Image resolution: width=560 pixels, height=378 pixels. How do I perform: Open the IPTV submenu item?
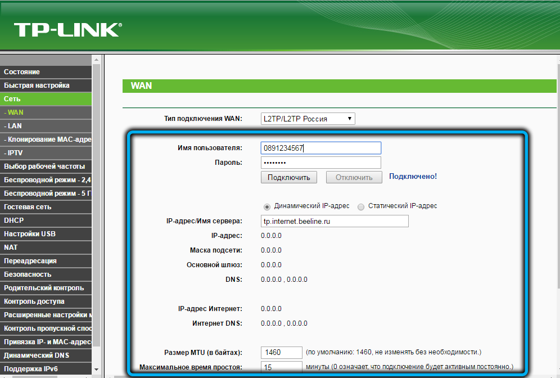click(45, 153)
